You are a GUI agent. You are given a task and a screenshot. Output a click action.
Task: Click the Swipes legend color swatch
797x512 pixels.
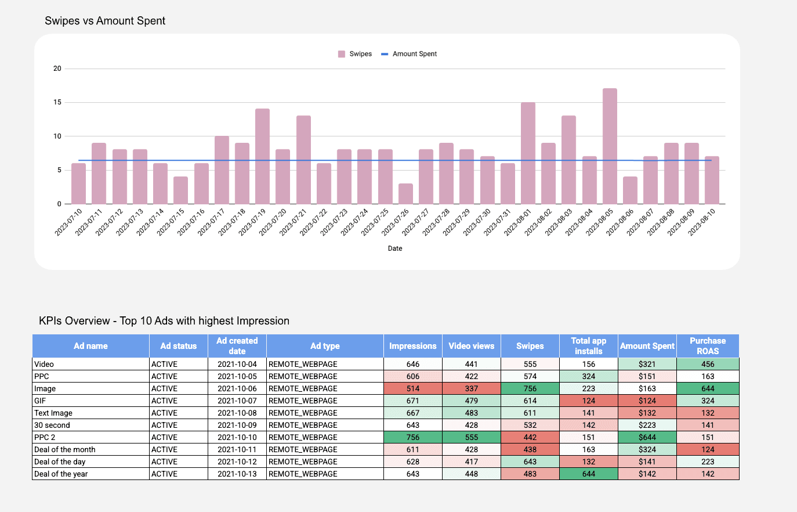(x=342, y=54)
